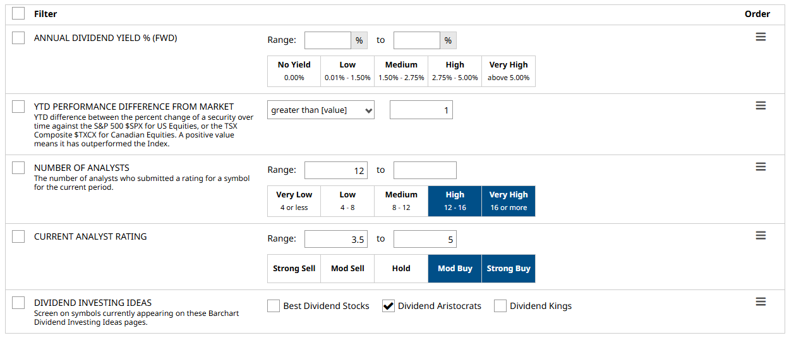This screenshot has height=338, width=789.
Task: Focus the analyst rating maximum field showing 5
Action: [x=425, y=239]
